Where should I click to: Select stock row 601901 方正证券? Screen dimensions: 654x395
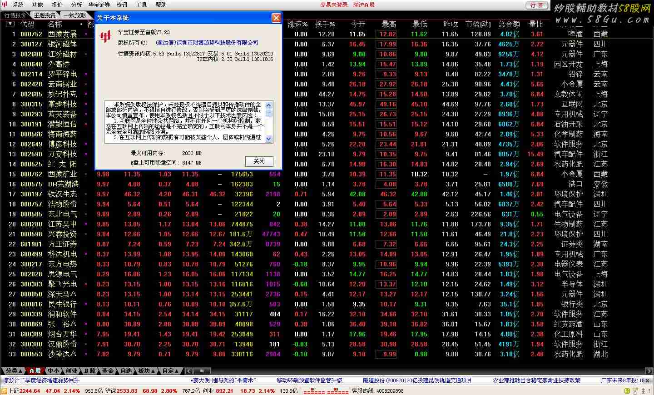pyautogui.click(x=327, y=244)
